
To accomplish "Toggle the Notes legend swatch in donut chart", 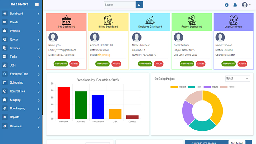I will click(224, 87).
